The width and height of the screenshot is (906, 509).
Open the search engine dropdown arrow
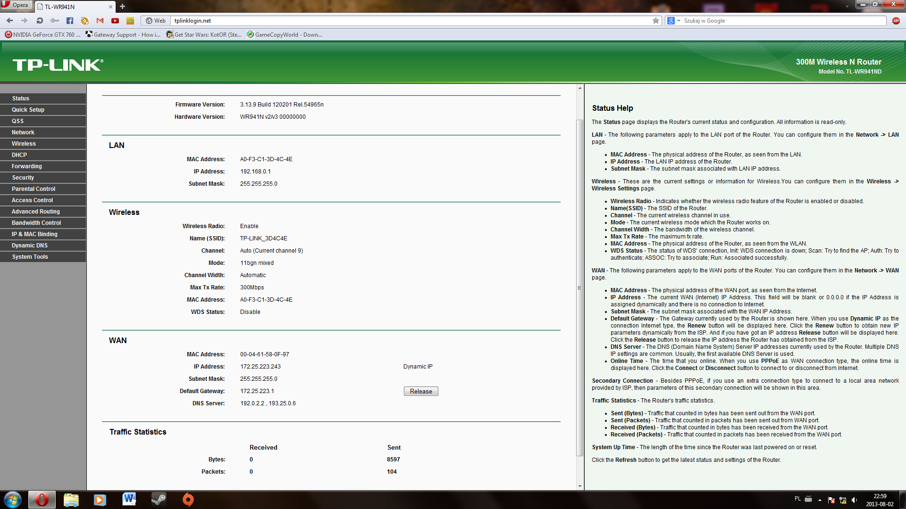[x=679, y=21]
